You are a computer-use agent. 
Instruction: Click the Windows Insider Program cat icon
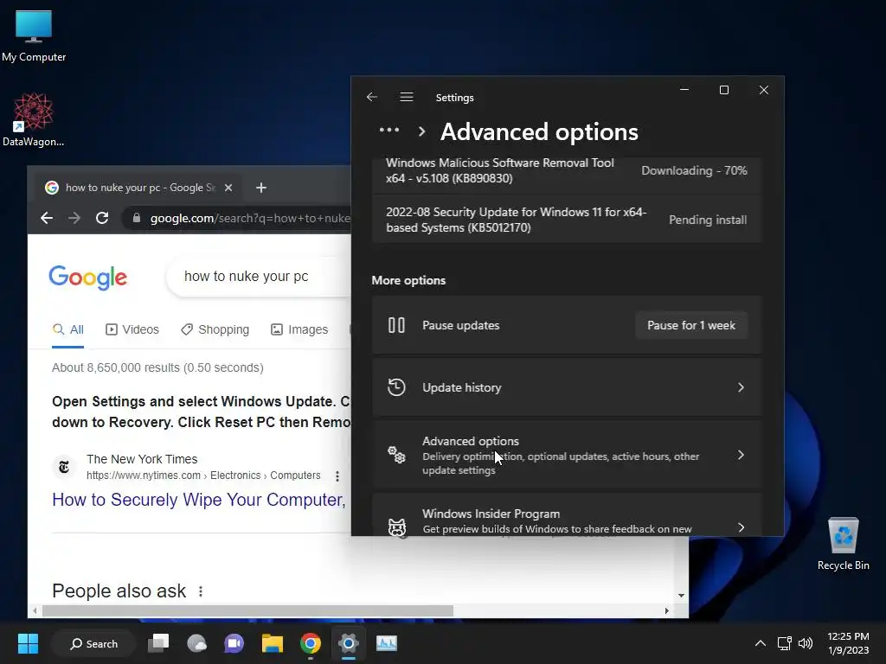(x=396, y=527)
